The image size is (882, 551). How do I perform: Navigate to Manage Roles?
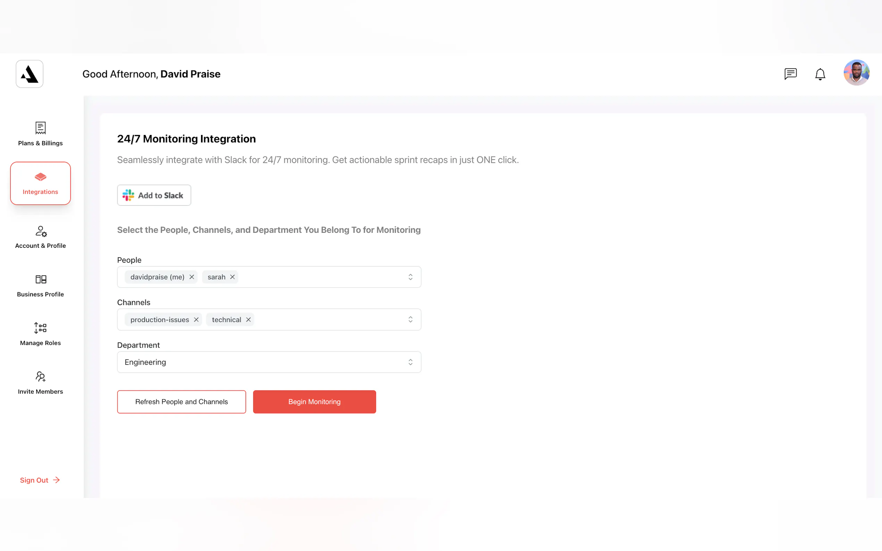[41, 334]
